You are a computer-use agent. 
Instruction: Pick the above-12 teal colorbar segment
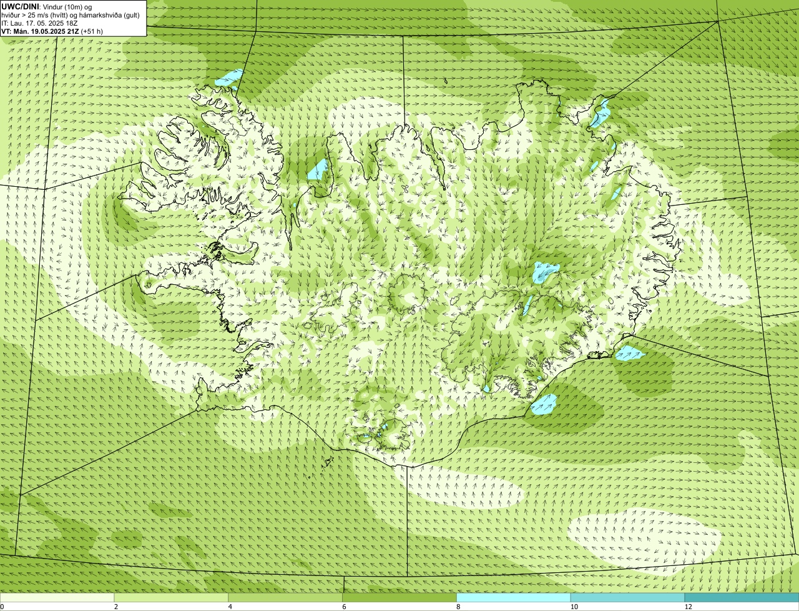click(742, 597)
